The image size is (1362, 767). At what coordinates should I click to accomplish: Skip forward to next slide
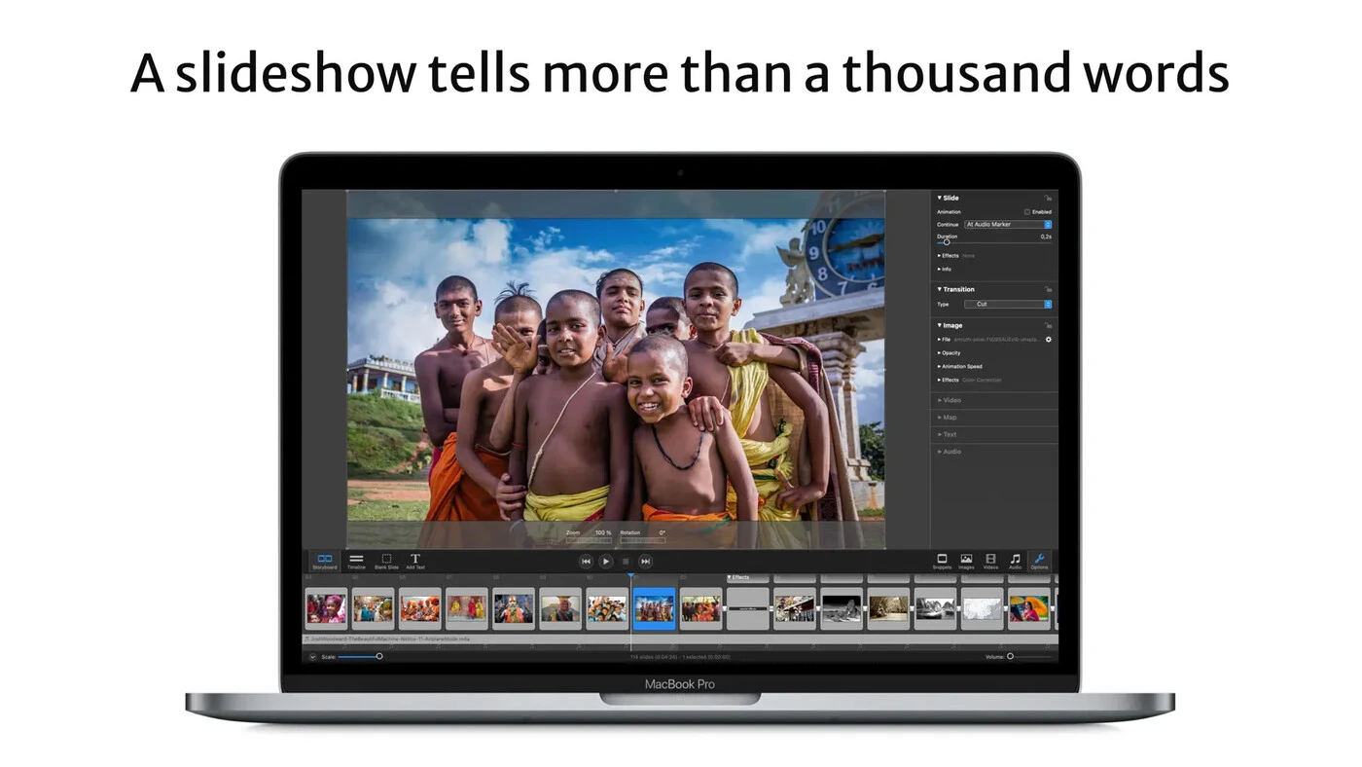click(645, 562)
